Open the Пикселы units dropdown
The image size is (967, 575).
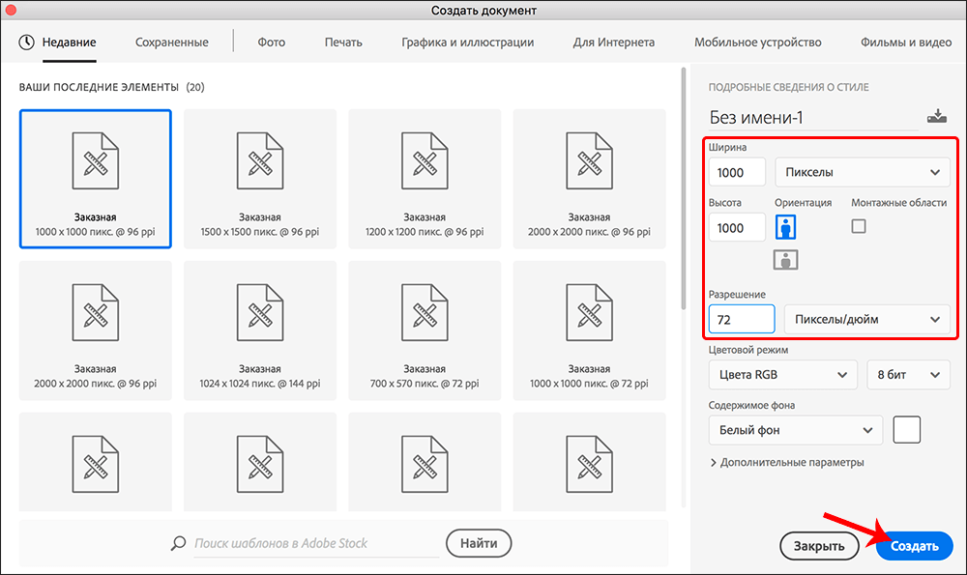coord(862,172)
